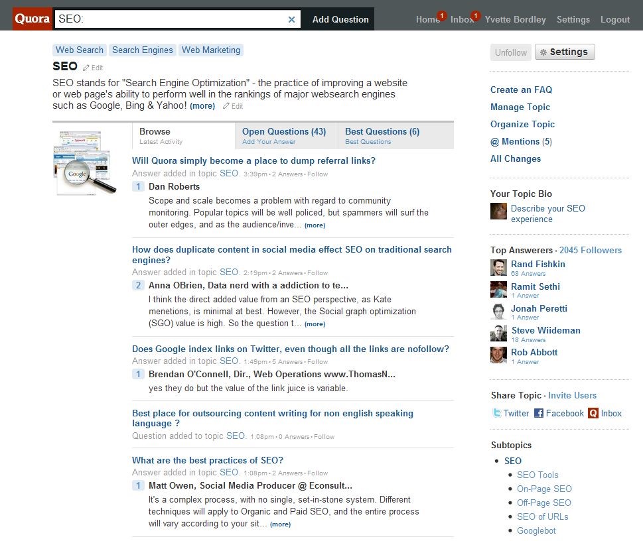Click the Home notification badge

coord(441,15)
